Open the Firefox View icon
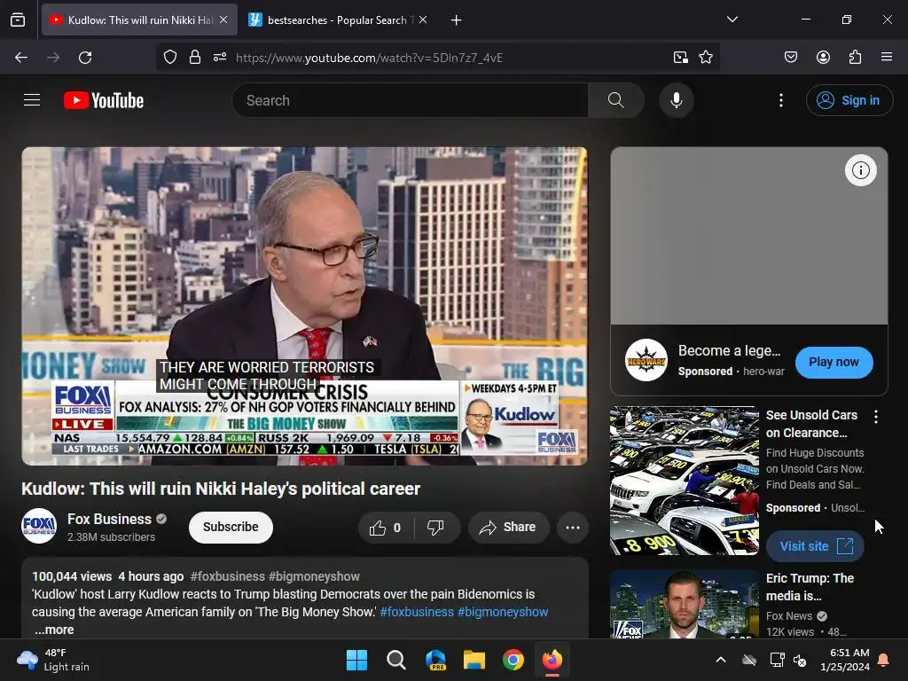Image resolution: width=908 pixels, height=681 pixels. click(x=18, y=20)
